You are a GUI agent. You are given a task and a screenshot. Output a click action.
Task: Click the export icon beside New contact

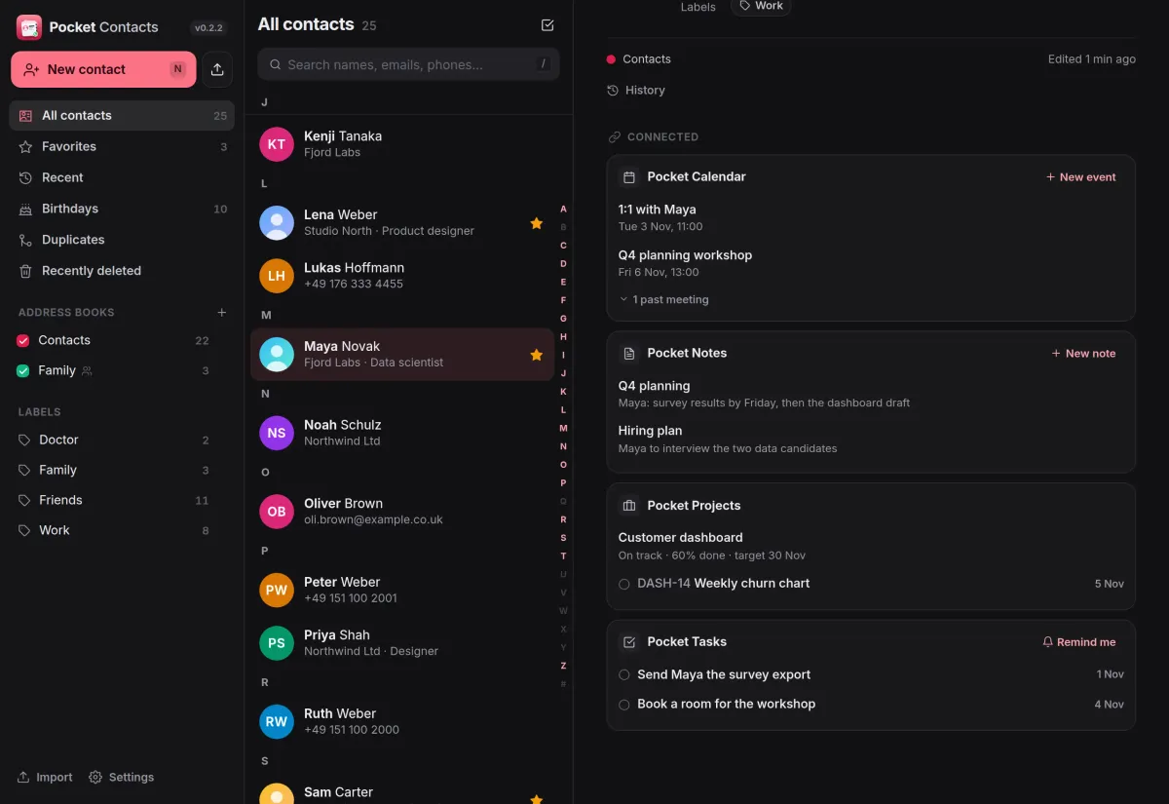[x=217, y=69]
